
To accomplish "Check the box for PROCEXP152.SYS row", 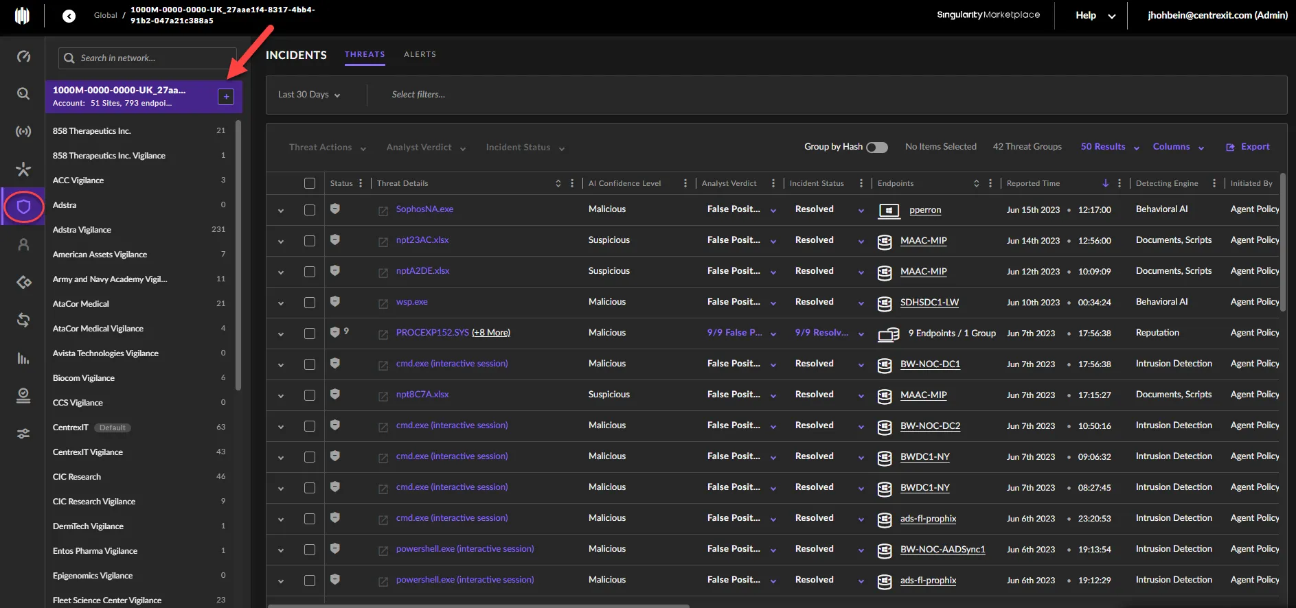I will pyautogui.click(x=310, y=334).
